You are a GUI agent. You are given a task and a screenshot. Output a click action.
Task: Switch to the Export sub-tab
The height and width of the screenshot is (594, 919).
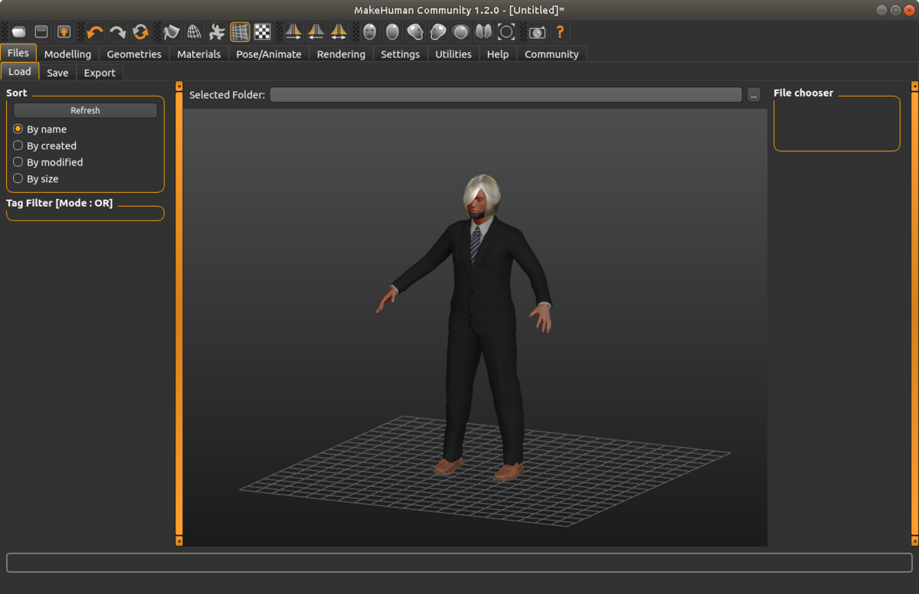click(x=100, y=73)
